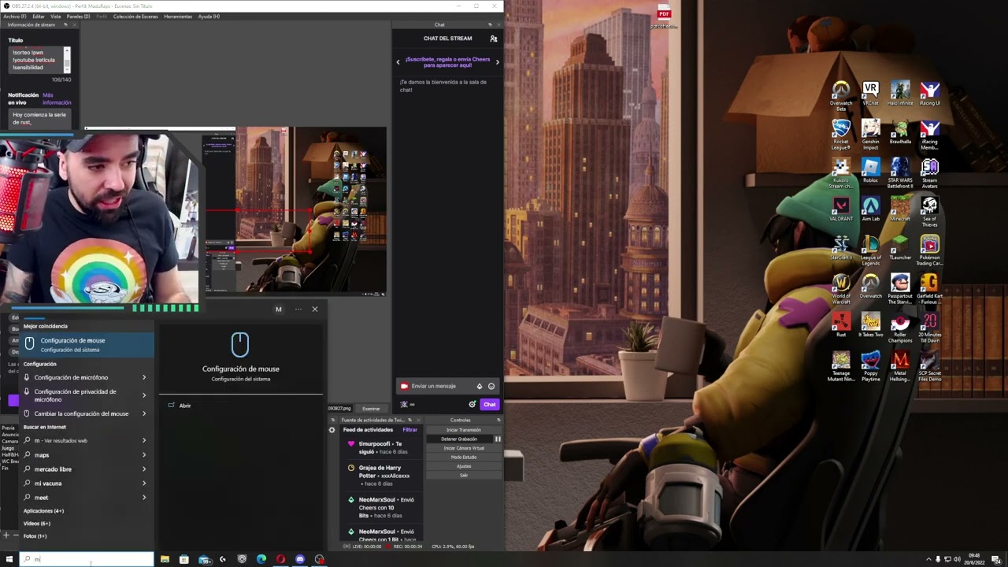Screen dimensions: 1008x567
Task: Open the Poppy Playtime desktop shortcut
Action: [870, 365]
